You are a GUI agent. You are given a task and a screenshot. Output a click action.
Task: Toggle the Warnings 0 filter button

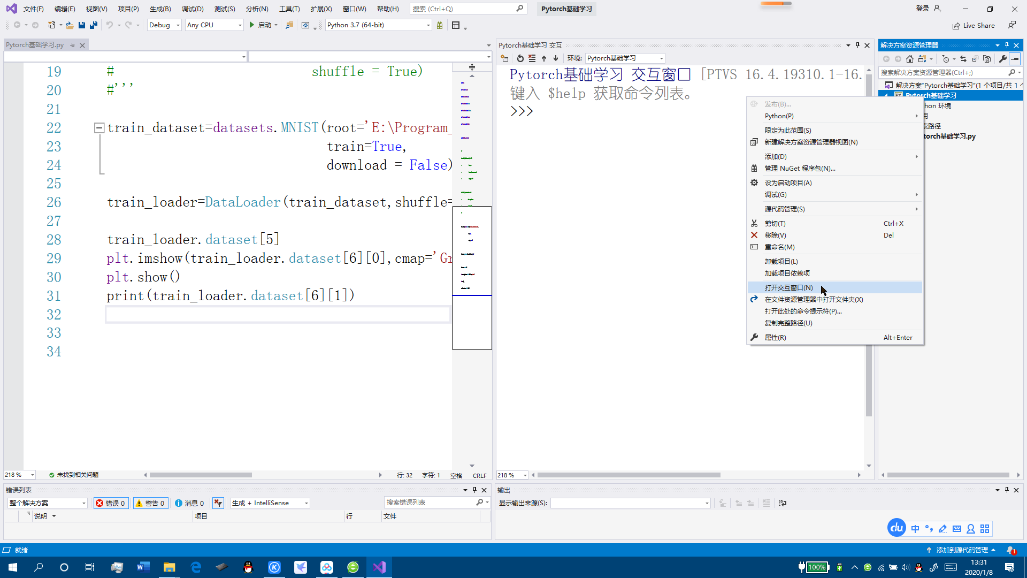coord(150,503)
